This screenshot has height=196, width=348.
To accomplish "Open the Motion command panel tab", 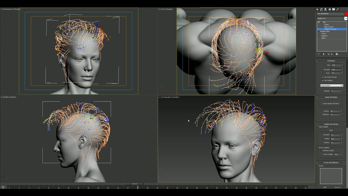I will tap(330, 9).
